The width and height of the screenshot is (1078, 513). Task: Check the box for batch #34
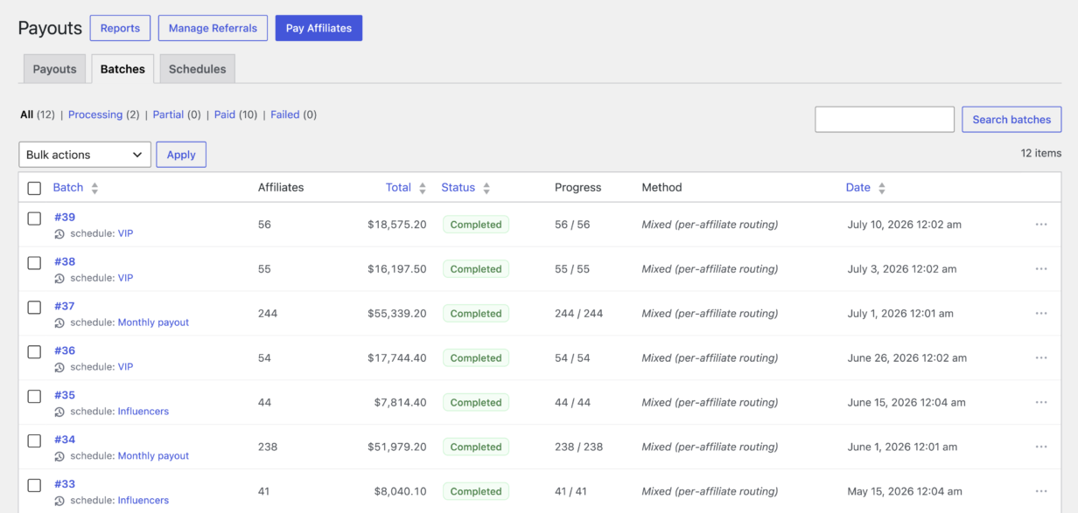pyautogui.click(x=34, y=441)
